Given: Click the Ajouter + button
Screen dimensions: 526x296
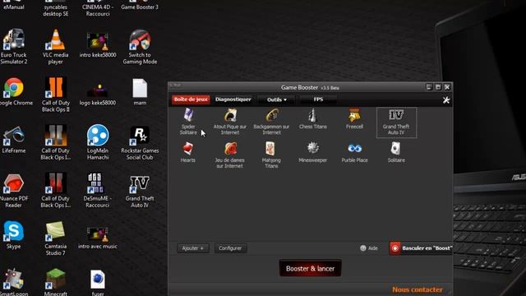Looking at the screenshot, I should tap(193, 248).
